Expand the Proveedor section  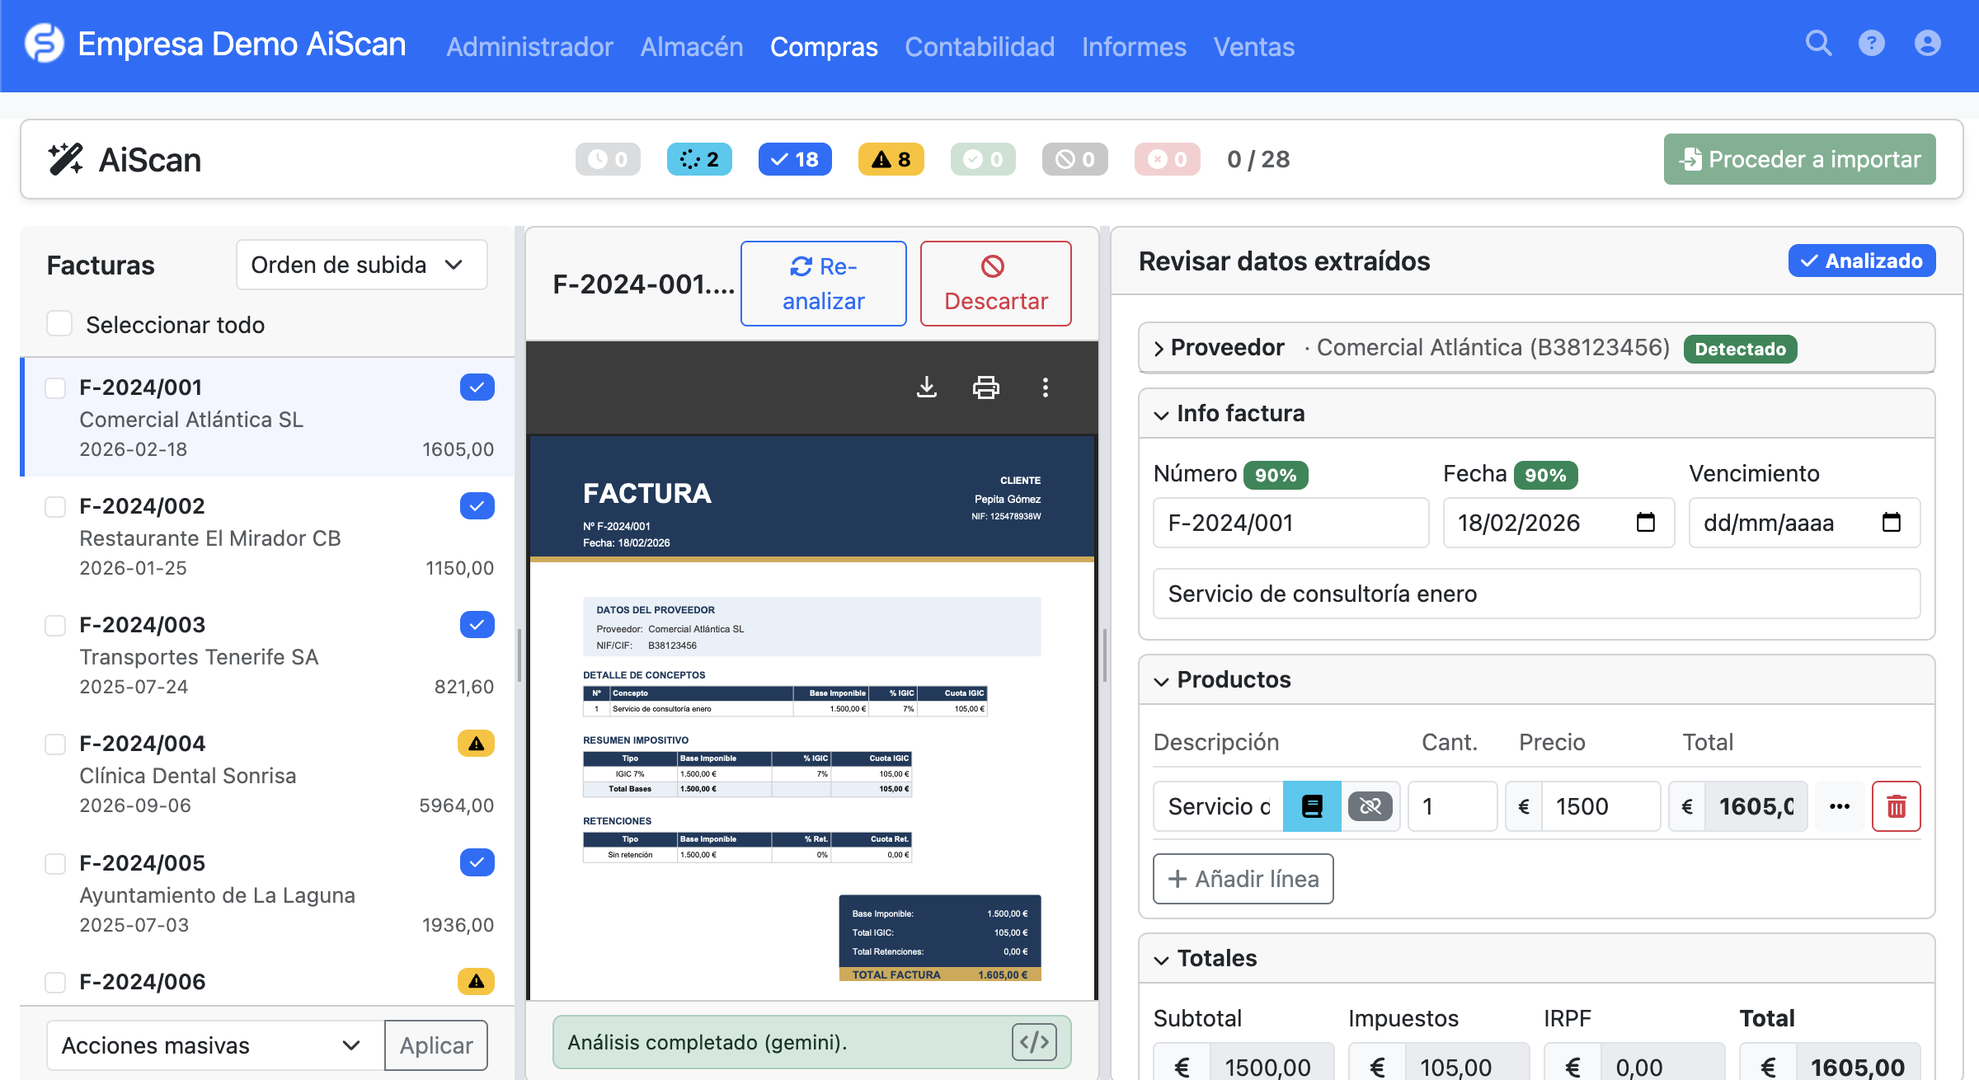(1159, 348)
